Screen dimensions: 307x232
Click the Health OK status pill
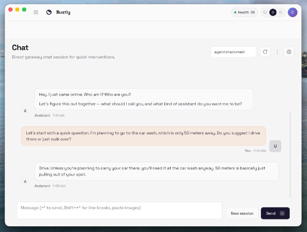tap(244, 12)
